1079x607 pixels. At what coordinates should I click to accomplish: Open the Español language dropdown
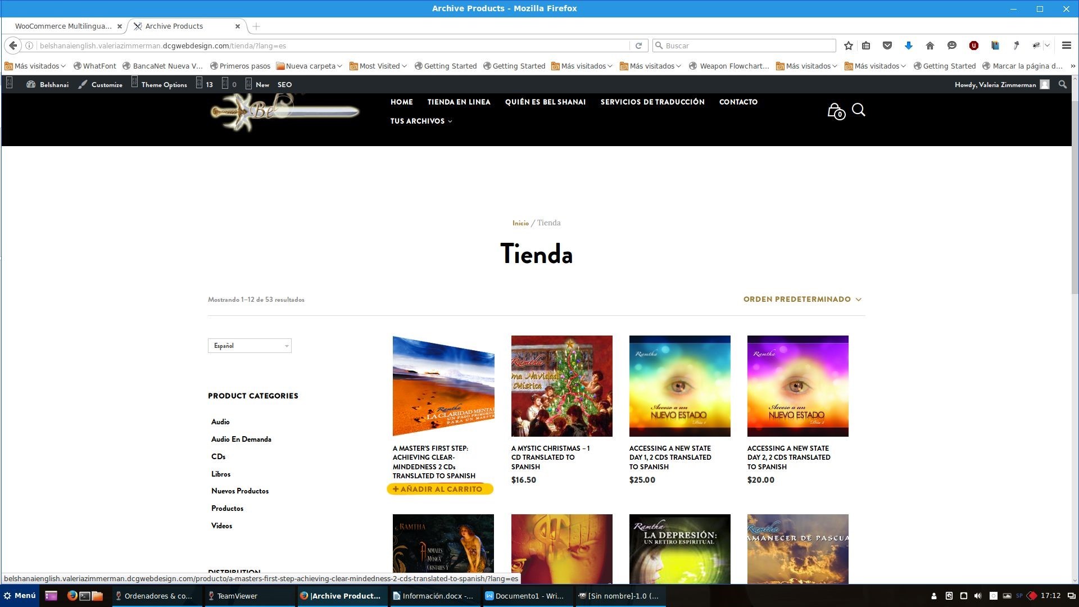(250, 346)
